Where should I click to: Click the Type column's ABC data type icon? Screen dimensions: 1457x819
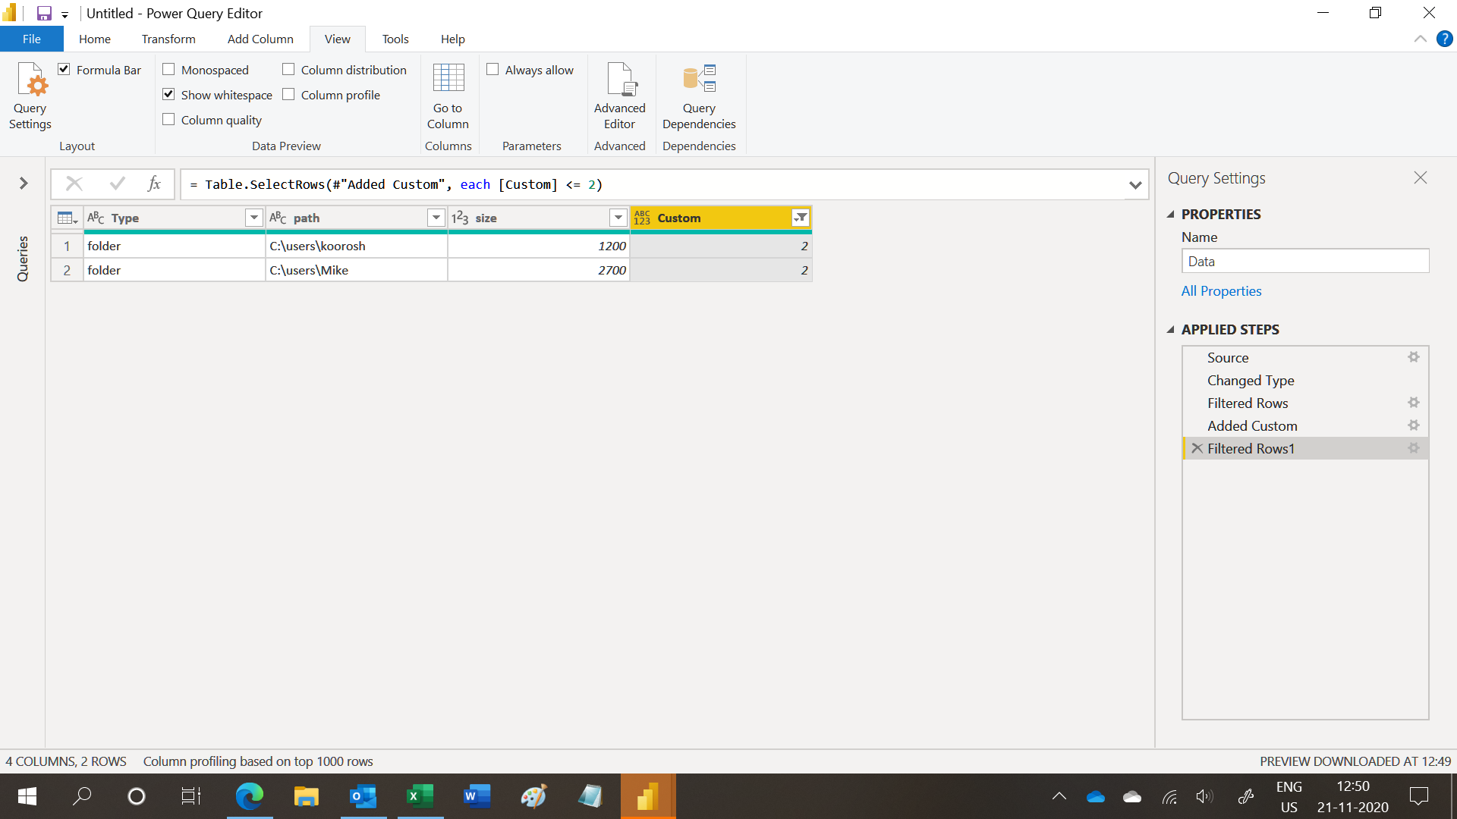point(96,218)
